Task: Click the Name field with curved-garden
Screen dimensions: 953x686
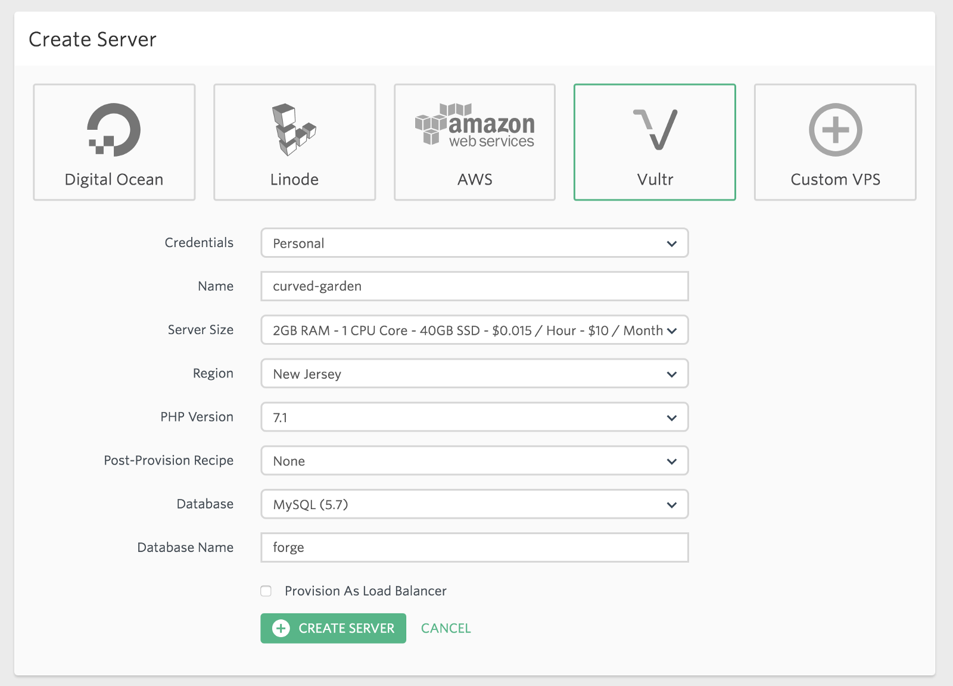Action: (x=475, y=286)
